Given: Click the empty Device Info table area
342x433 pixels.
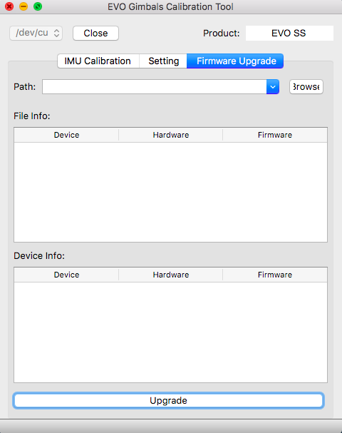Looking at the screenshot, I should tap(171, 332).
